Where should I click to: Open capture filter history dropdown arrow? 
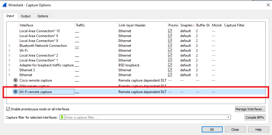pyautogui.click(x=228, y=117)
